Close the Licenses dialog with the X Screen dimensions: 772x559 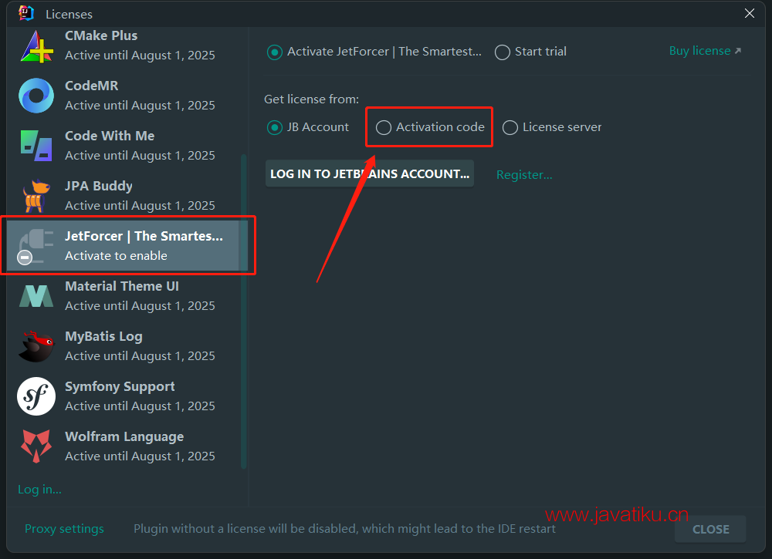point(750,13)
